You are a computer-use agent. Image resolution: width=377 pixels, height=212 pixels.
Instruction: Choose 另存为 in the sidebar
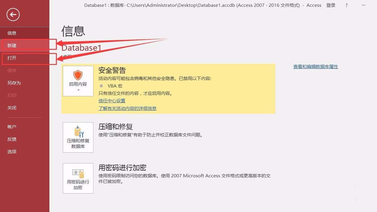[25, 83]
